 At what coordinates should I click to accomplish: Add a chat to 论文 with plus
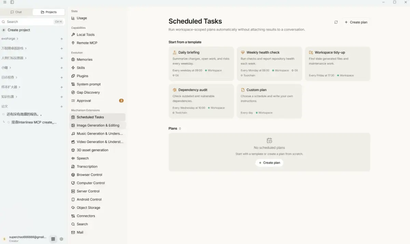(61, 107)
